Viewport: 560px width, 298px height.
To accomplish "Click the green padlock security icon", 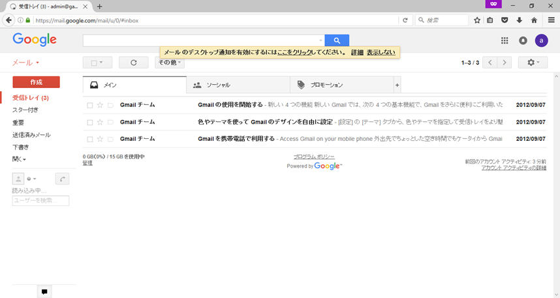I will click(28, 20).
